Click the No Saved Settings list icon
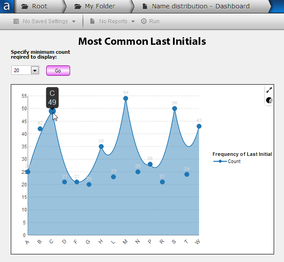 pyautogui.click(x=17, y=21)
